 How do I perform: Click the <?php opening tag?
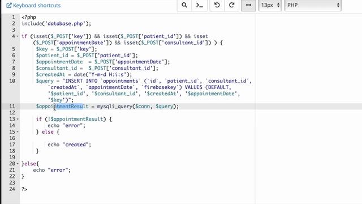tap(29, 17)
